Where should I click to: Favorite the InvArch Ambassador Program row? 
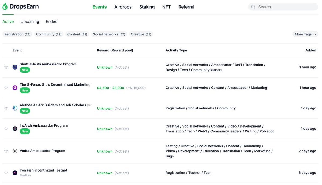[6, 129]
